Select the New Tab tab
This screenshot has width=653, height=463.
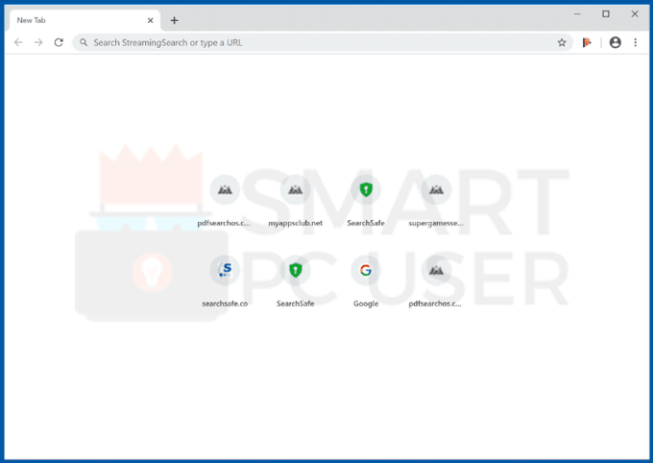tap(83, 20)
